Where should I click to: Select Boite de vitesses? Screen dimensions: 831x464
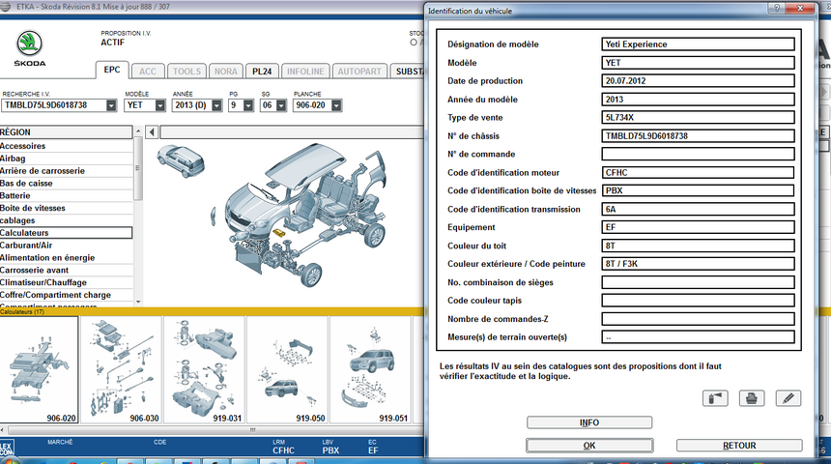click(67, 208)
